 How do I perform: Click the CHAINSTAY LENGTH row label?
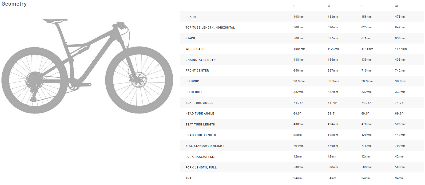pyautogui.click(x=200, y=60)
